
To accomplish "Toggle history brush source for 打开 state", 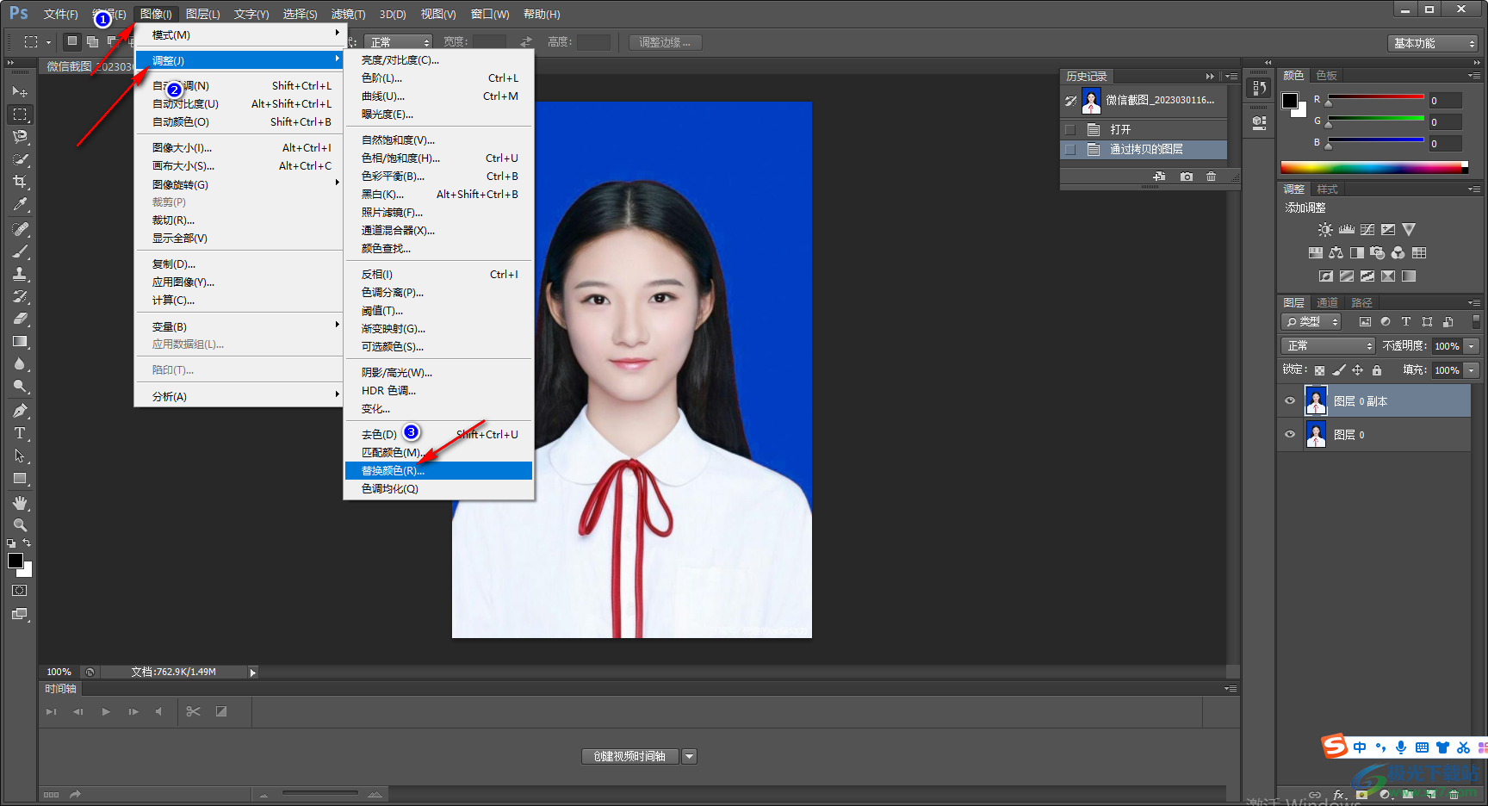I will pyautogui.click(x=1070, y=130).
